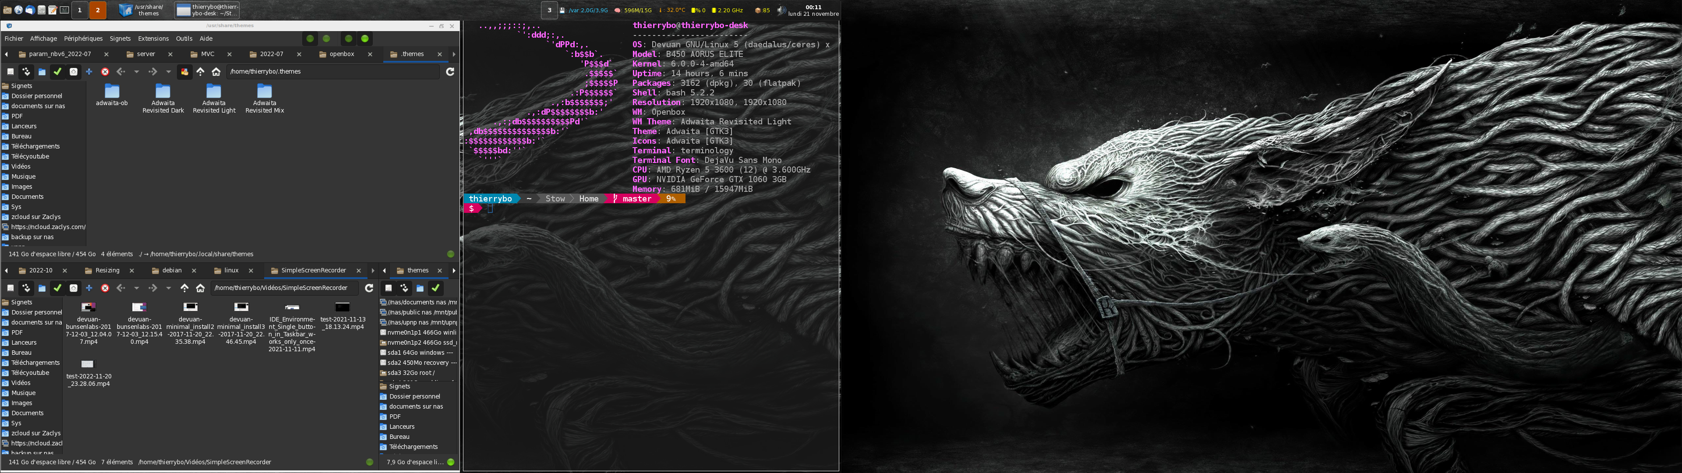
Task: Switch to the openbox tab
Action: point(342,54)
